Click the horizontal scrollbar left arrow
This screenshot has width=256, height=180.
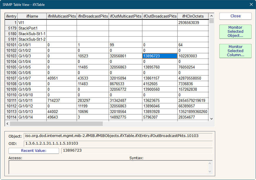[x=7, y=124]
